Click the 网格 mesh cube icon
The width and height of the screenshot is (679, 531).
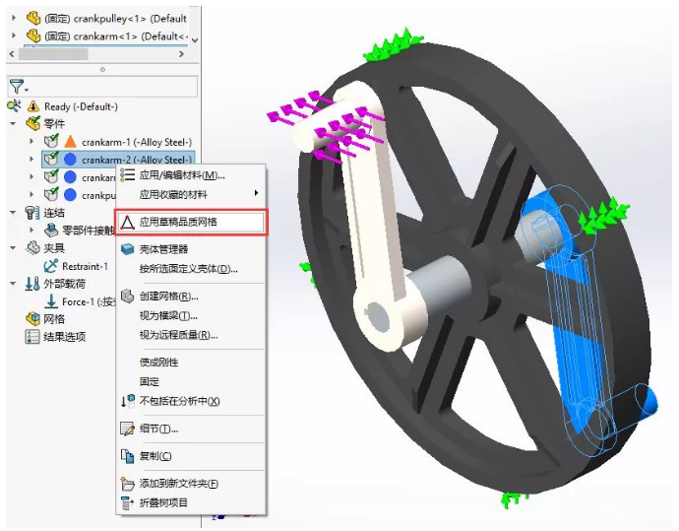pos(31,319)
